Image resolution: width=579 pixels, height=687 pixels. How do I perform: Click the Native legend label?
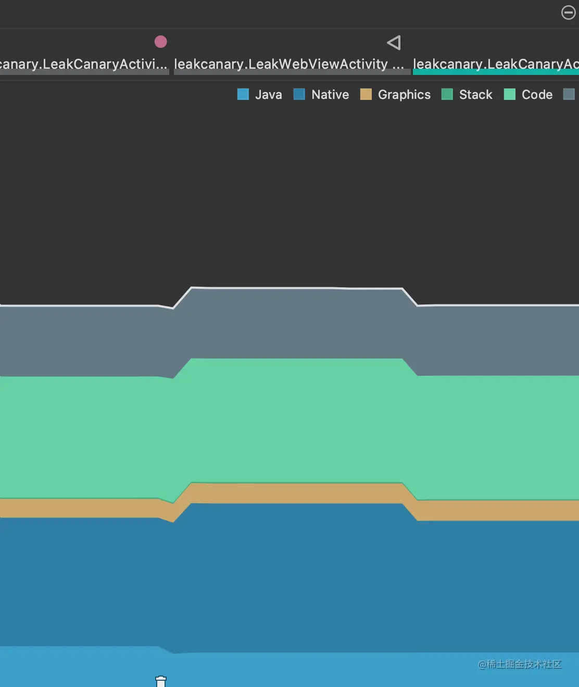coord(330,95)
